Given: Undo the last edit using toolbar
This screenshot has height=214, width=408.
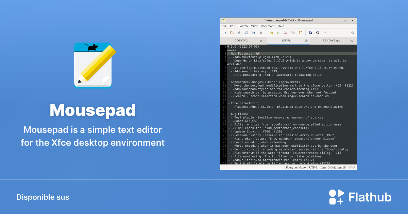Looking at the screenshot, I should (x=271, y=33).
